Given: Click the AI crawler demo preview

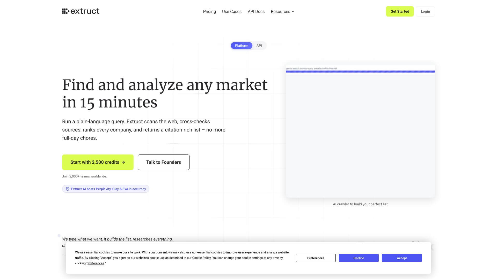Looking at the screenshot, I should pyautogui.click(x=360, y=129).
